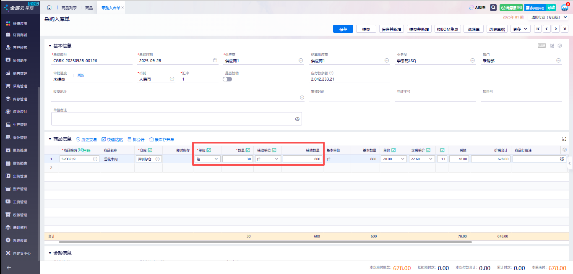Open the 单位 dropdown showing 箱
This screenshot has height=274, width=573.
[207, 159]
